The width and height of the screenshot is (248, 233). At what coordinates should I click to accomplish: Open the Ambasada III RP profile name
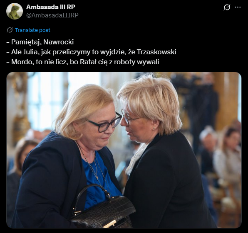(51, 7)
